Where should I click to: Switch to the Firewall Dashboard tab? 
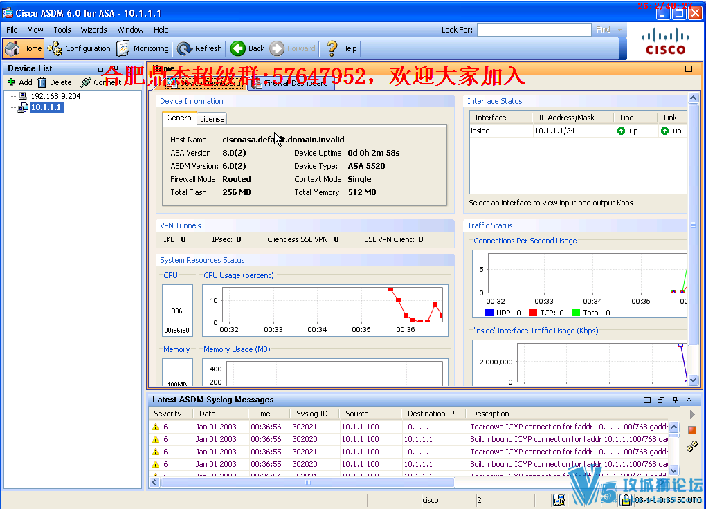(291, 83)
